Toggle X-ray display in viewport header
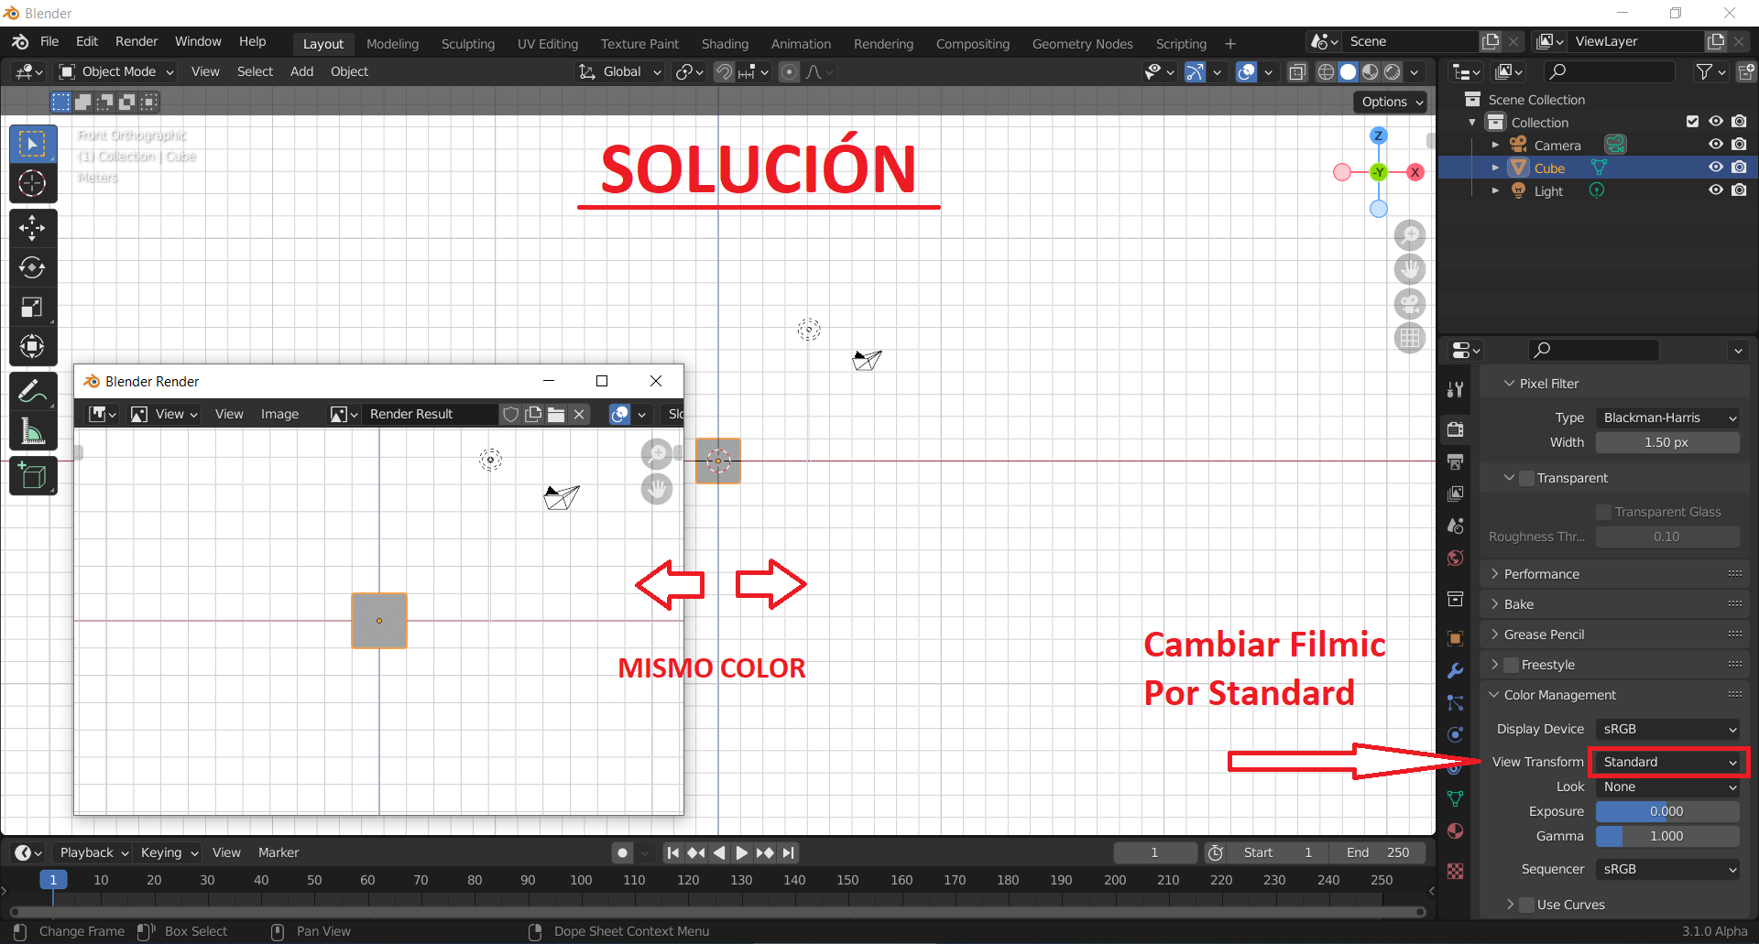 [x=1297, y=71]
